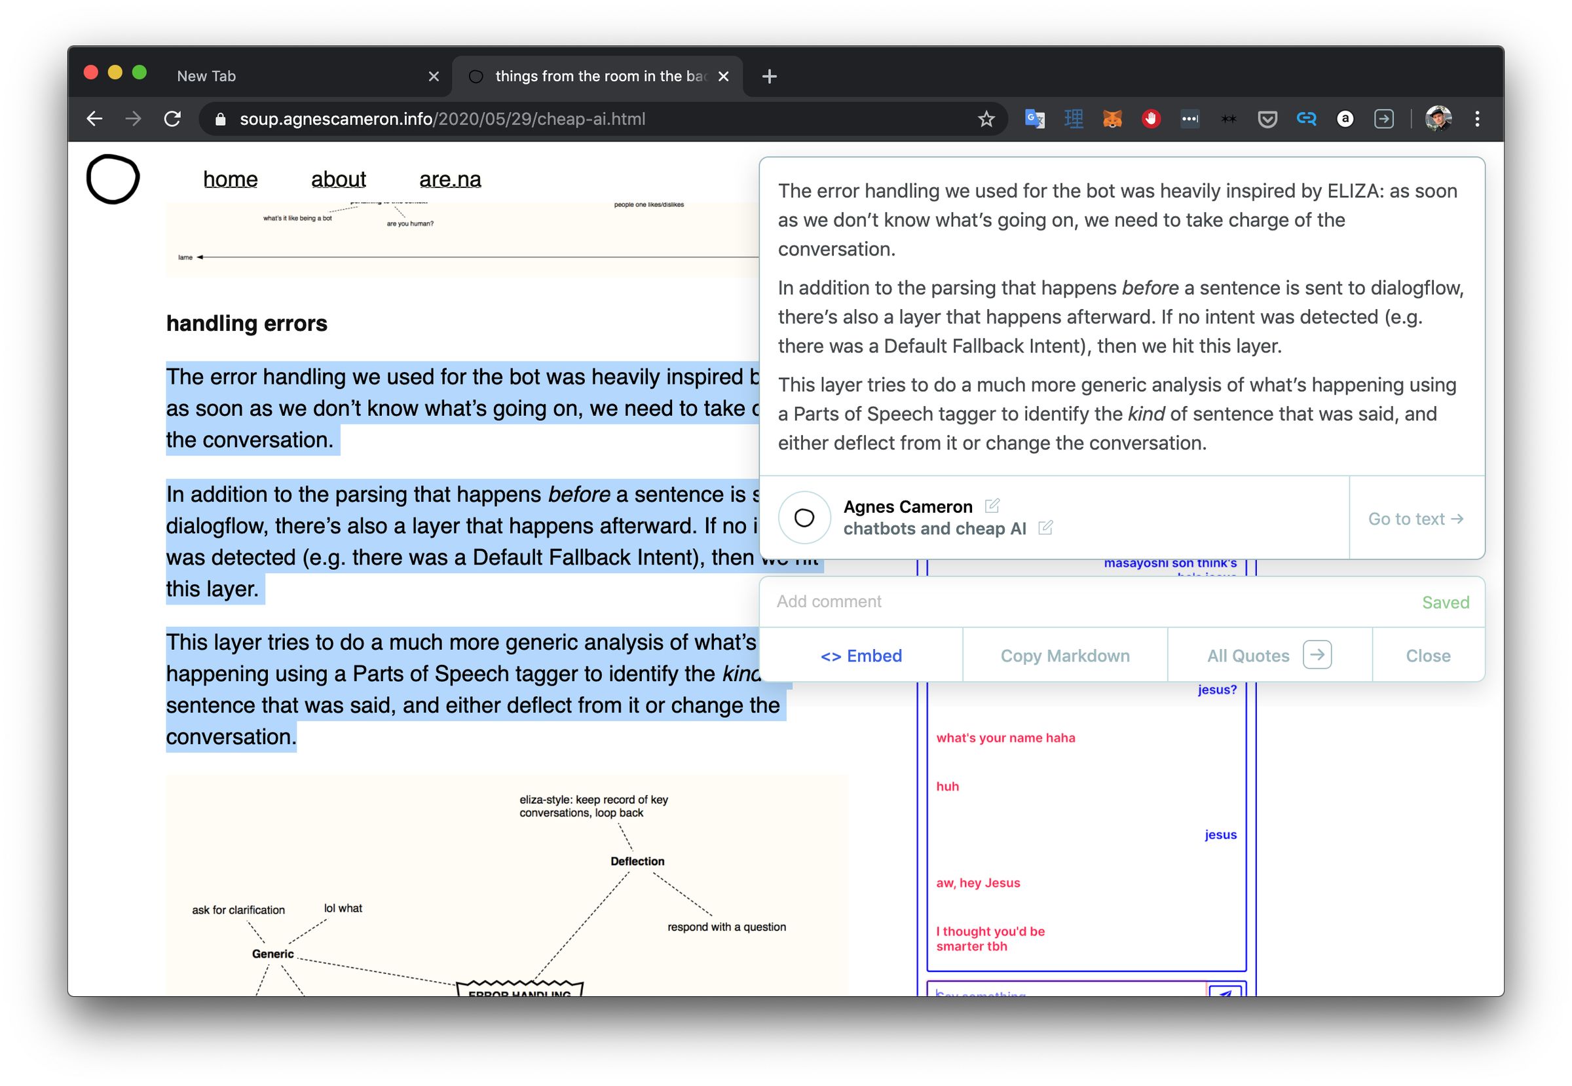Save the page to Pocket
Screen dimensions: 1572x1086
1268,119
